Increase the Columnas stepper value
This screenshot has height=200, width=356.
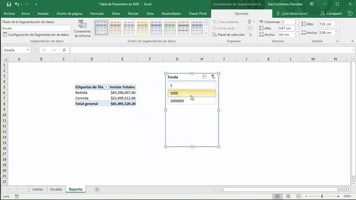[295, 21]
